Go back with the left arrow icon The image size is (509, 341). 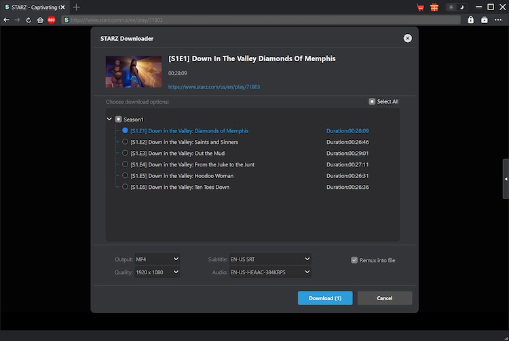coord(6,20)
